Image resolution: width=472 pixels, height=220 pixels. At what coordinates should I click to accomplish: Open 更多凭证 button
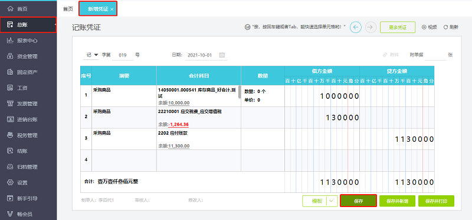coord(398,27)
